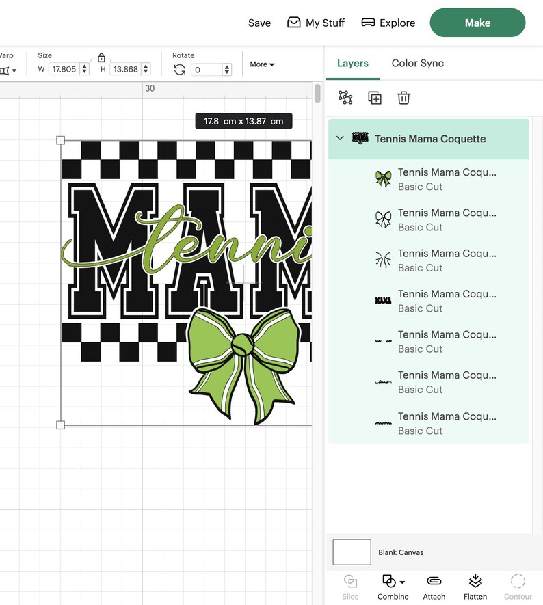Delete the selected layer with trash icon
Viewport: 543px width, 605px height.
click(403, 98)
